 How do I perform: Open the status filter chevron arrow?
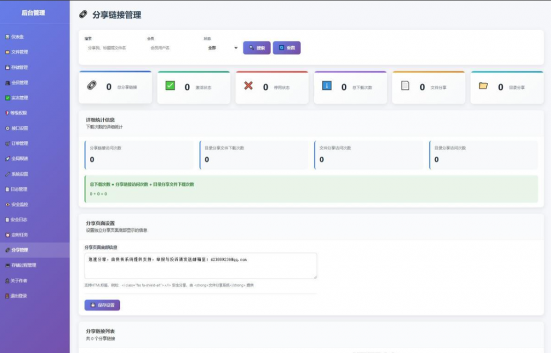click(x=236, y=48)
